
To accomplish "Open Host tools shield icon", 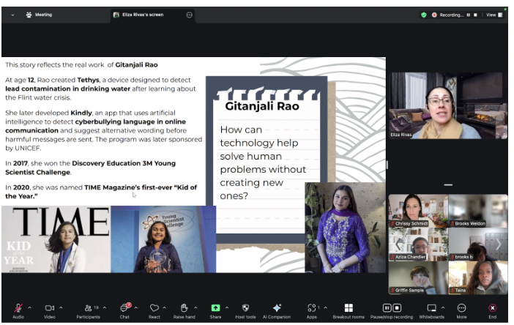I will [x=245, y=308].
